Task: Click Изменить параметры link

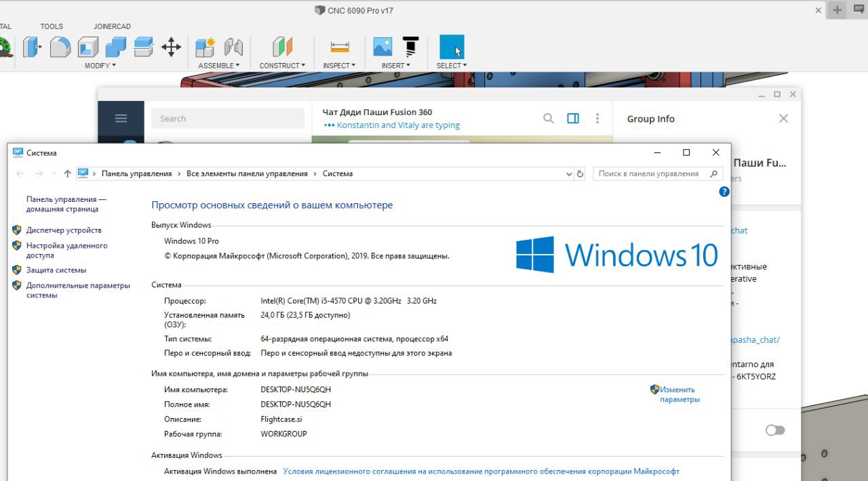Action: click(679, 394)
